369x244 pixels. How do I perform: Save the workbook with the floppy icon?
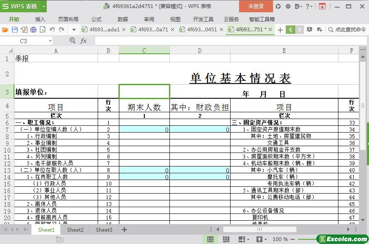point(14,30)
